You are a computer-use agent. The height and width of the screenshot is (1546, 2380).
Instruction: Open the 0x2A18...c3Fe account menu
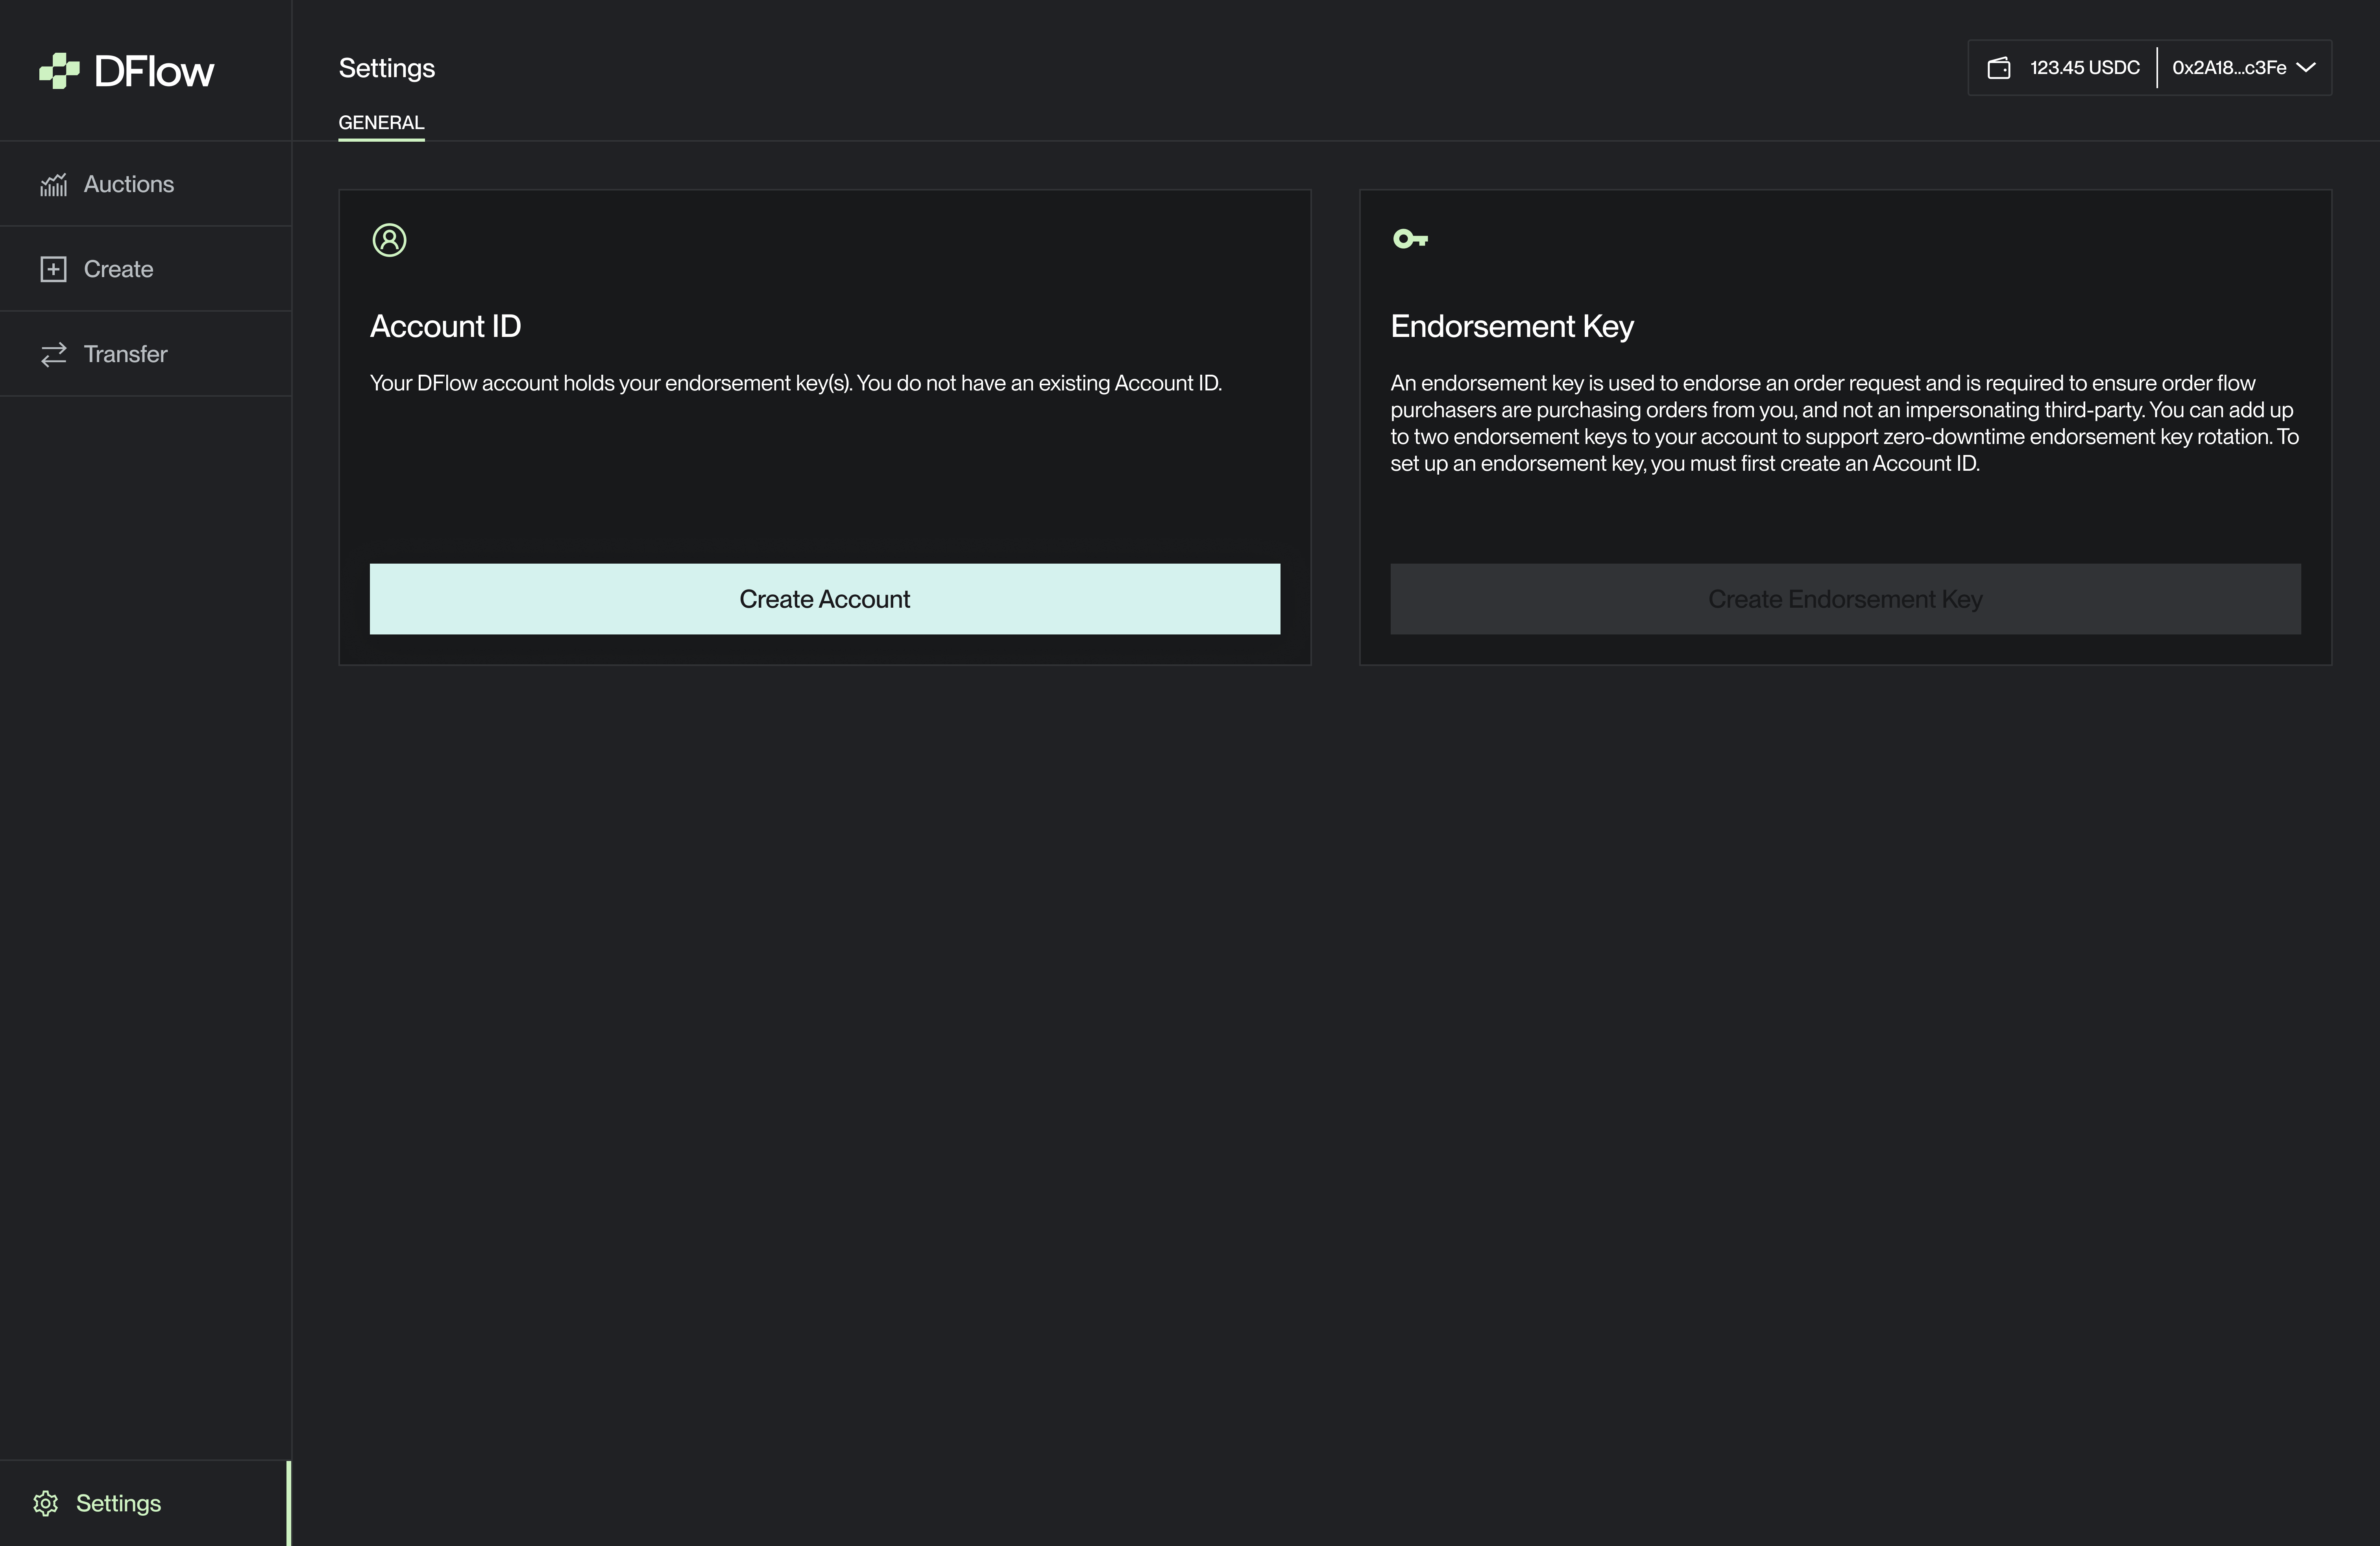click(x=2228, y=68)
